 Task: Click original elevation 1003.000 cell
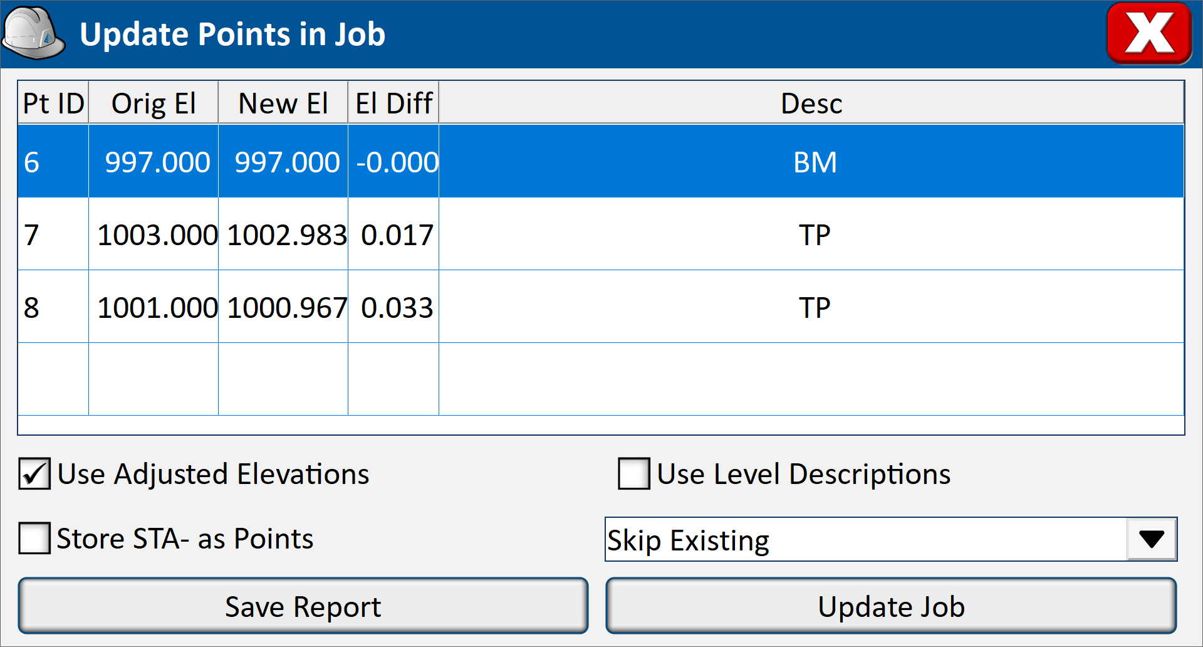pyautogui.click(x=154, y=234)
